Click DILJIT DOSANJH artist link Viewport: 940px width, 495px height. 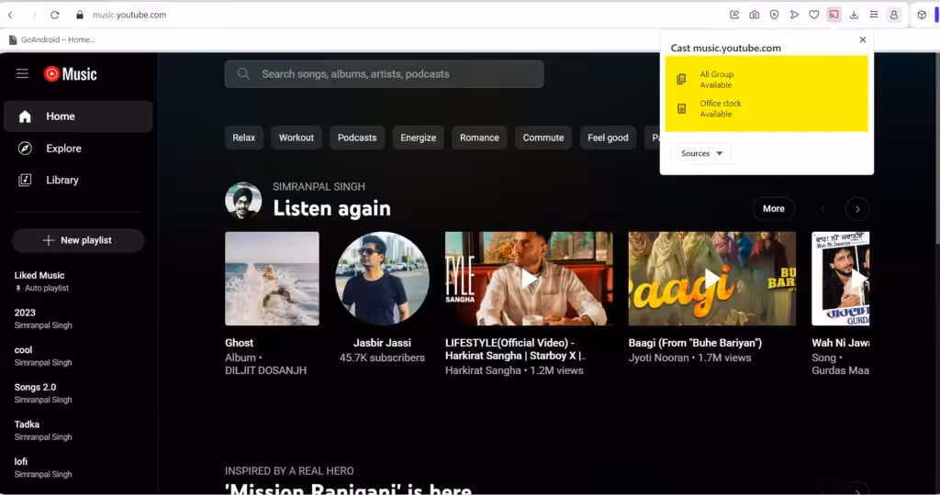coord(265,370)
